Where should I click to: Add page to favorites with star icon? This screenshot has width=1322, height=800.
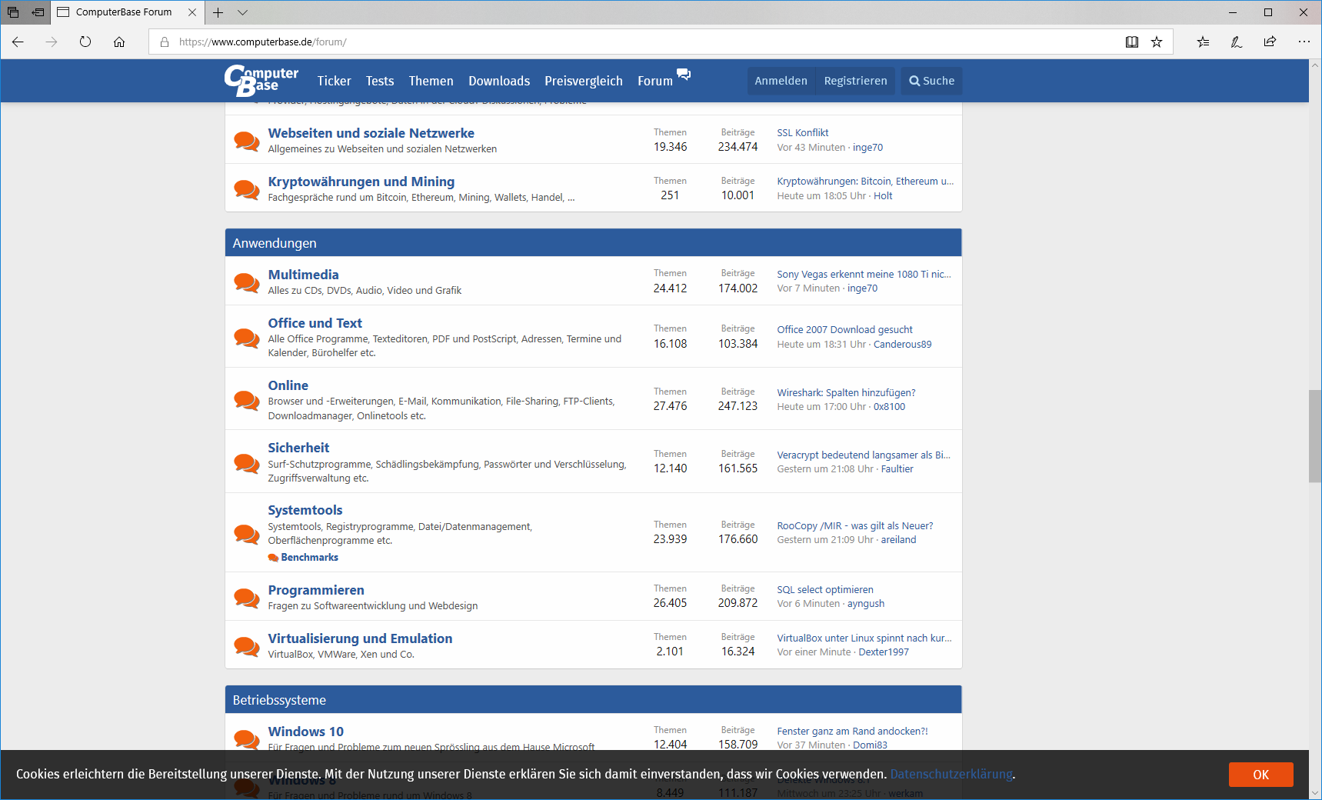1157,42
